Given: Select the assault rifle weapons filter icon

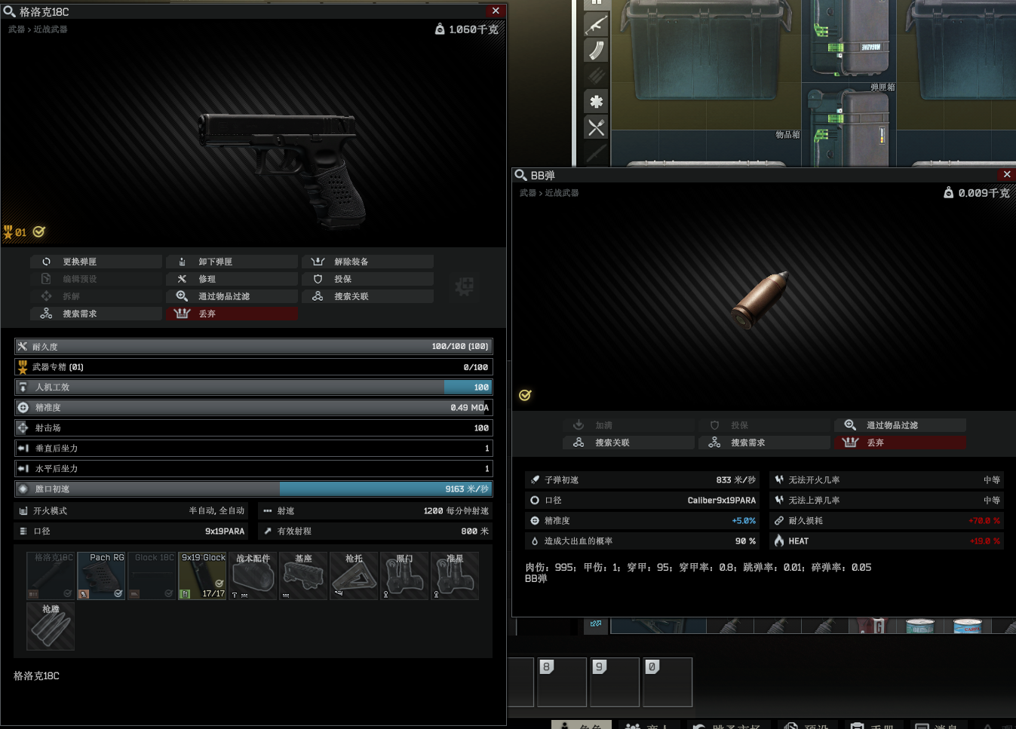Looking at the screenshot, I should point(597,25).
